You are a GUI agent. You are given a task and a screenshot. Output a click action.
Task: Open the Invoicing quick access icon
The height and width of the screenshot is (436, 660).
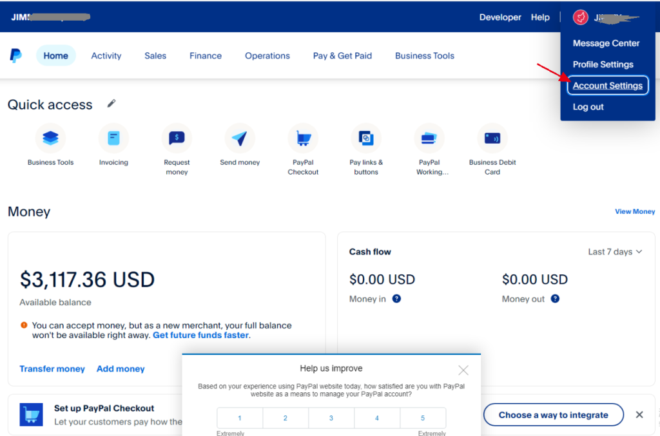click(x=113, y=138)
